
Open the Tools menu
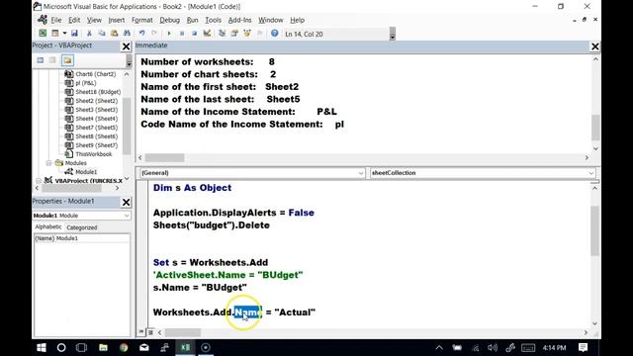pos(214,20)
